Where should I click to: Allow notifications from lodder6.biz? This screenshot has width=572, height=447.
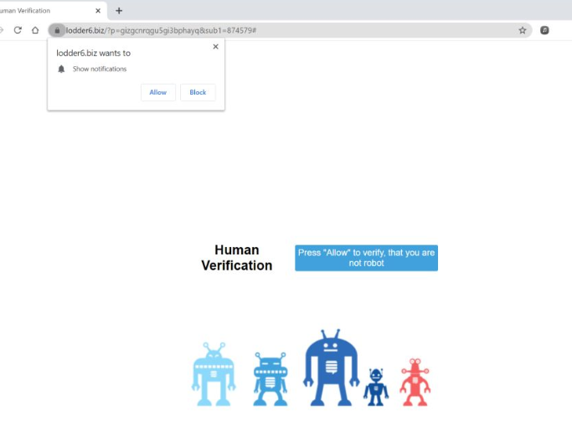tap(158, 92)
